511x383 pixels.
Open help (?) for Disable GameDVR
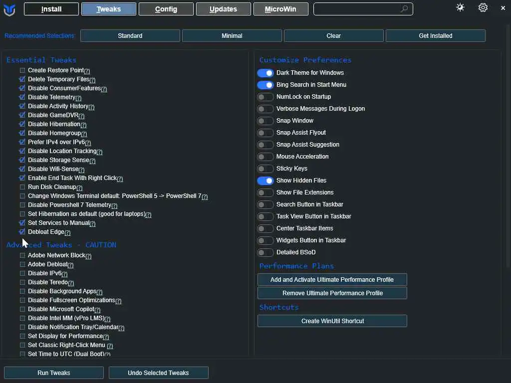pos(81,116)
